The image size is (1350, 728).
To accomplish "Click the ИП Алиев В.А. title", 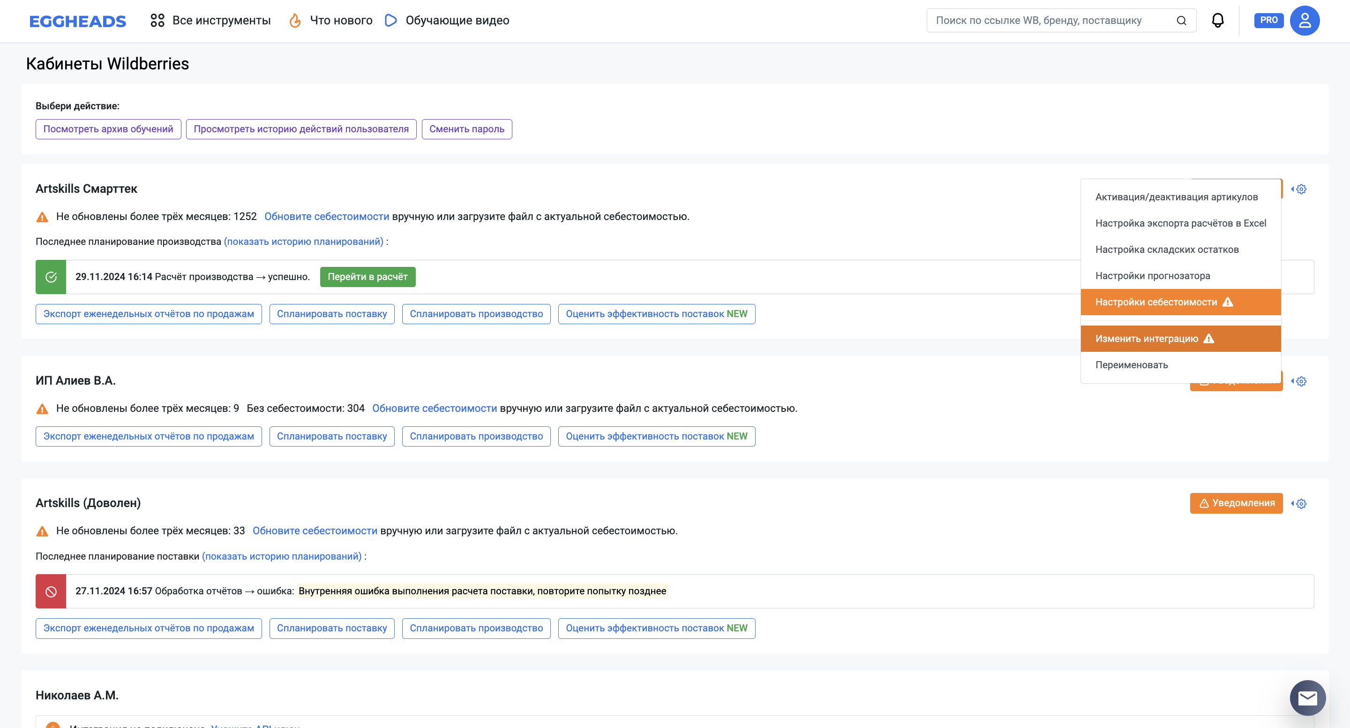I will [x=75, y=381].
